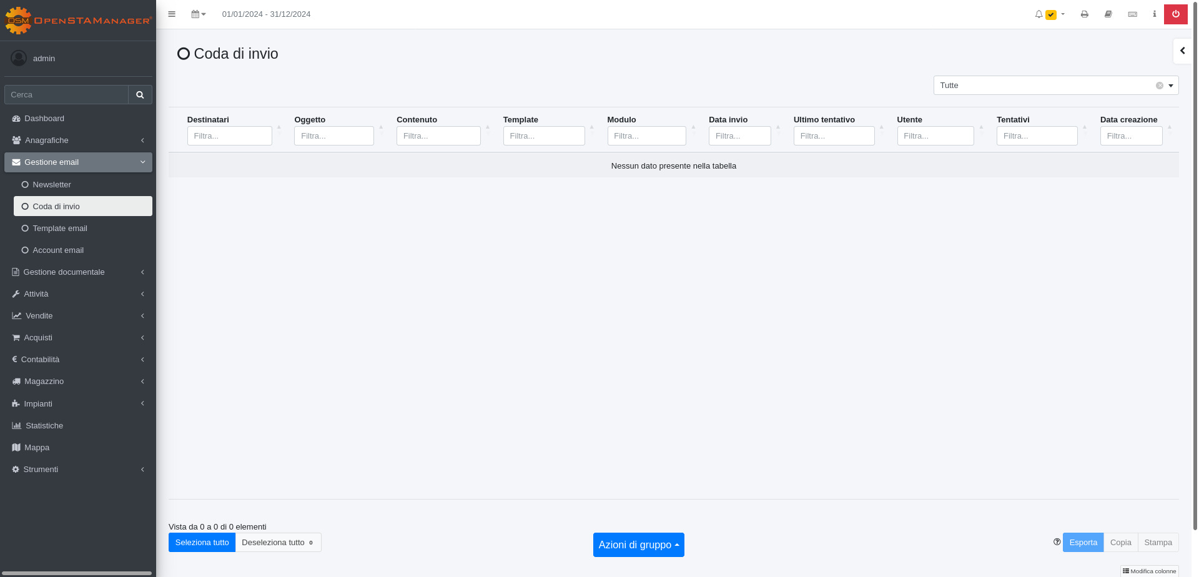
Task: Open the calendar date range picker
Action: pyautogui.click(x=198, y=14)
